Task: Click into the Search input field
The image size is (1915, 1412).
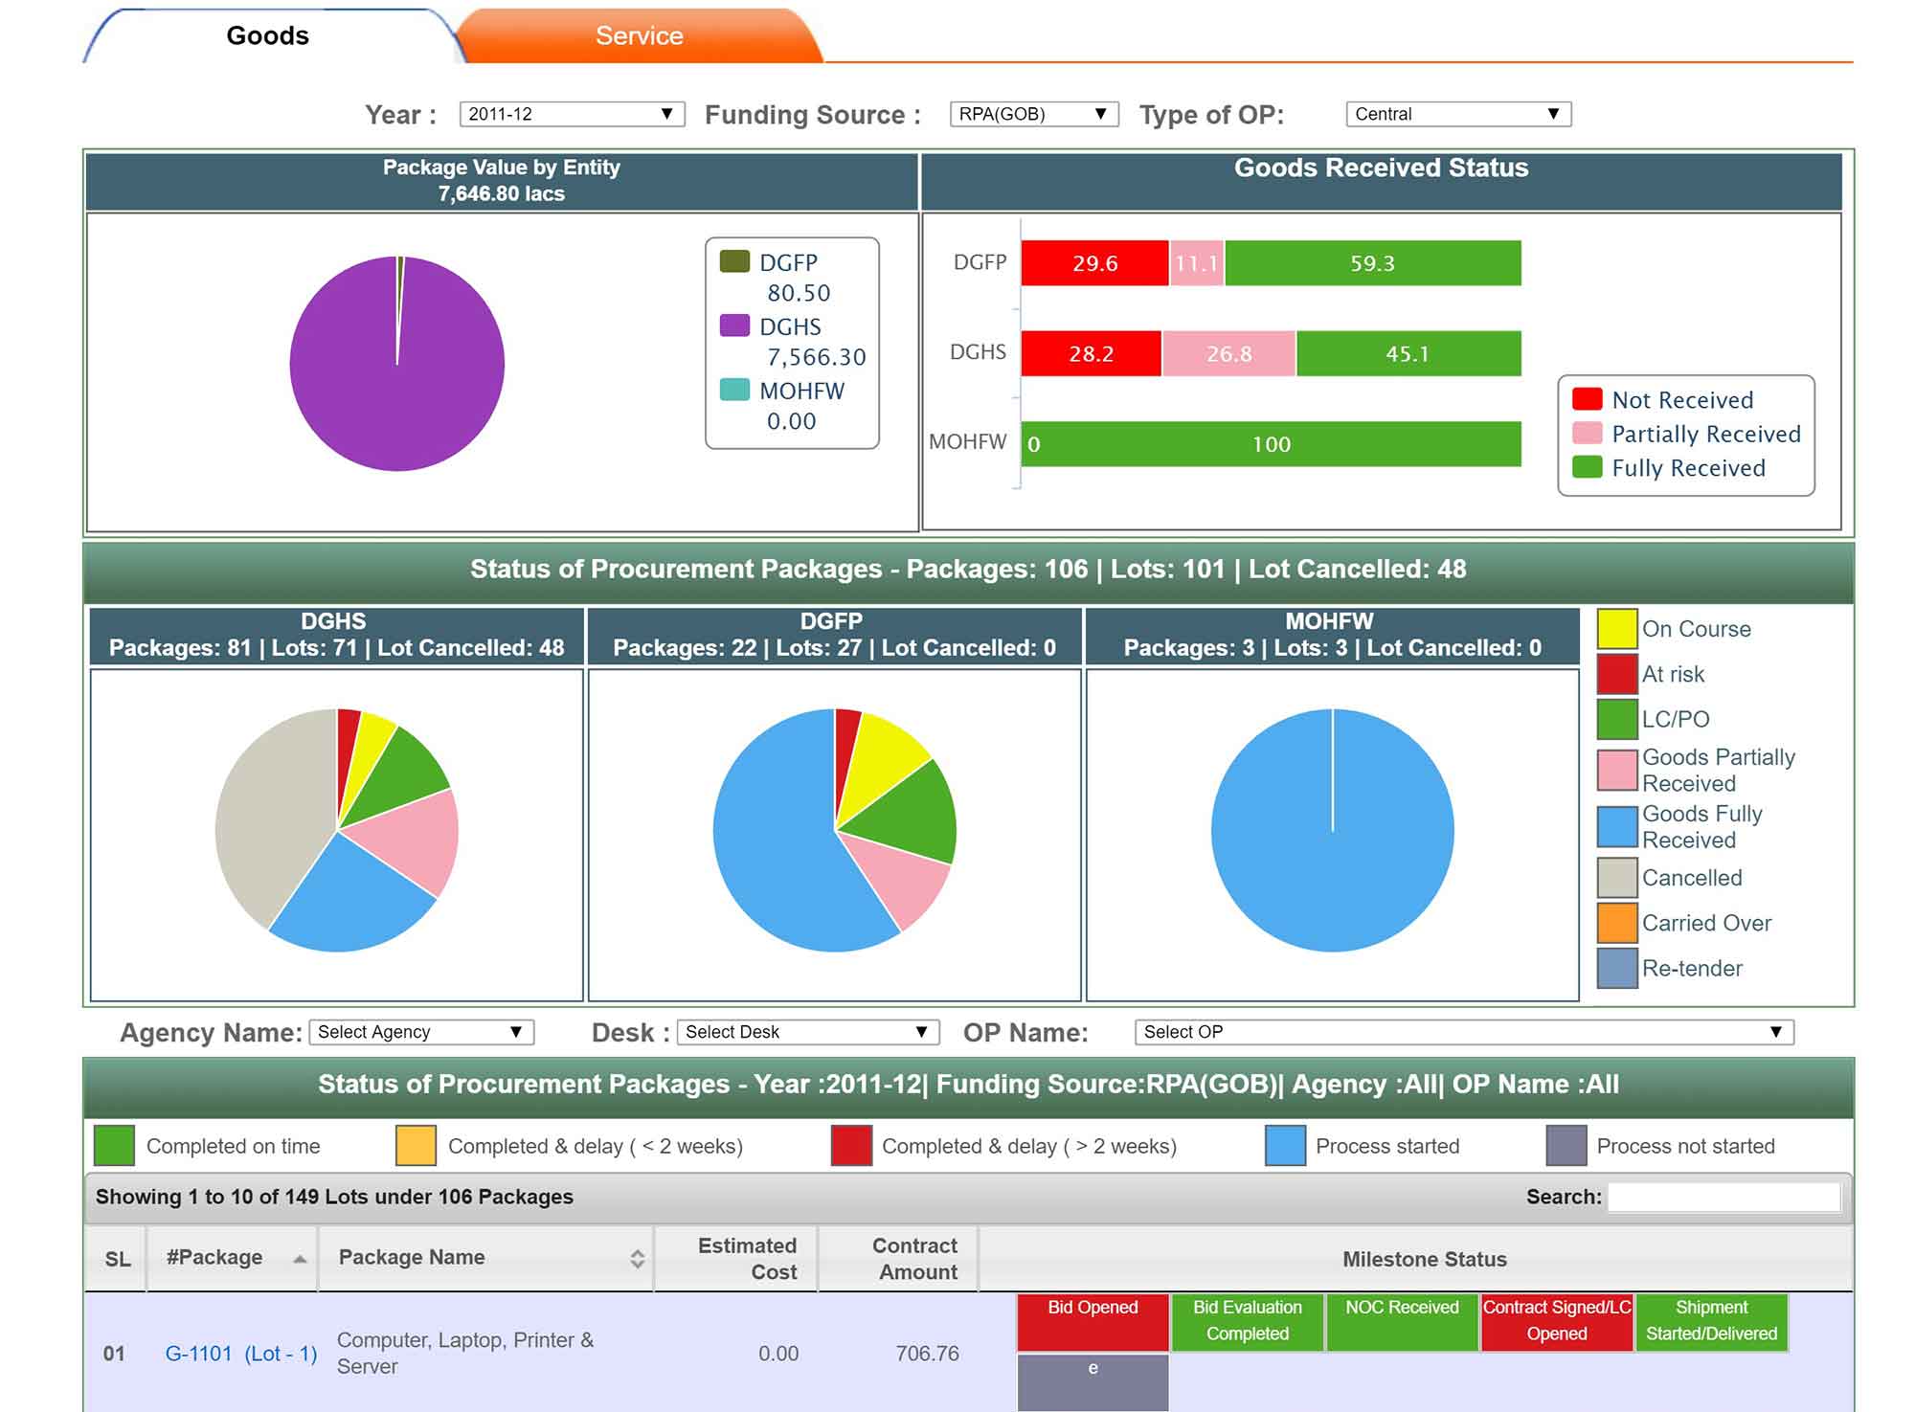Action: point(1723,1197)
